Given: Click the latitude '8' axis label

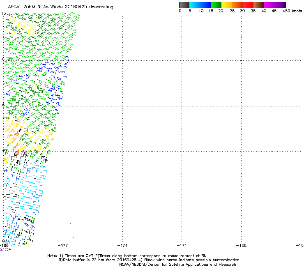Looking at the screenshot, I should [x=3, y=59].
